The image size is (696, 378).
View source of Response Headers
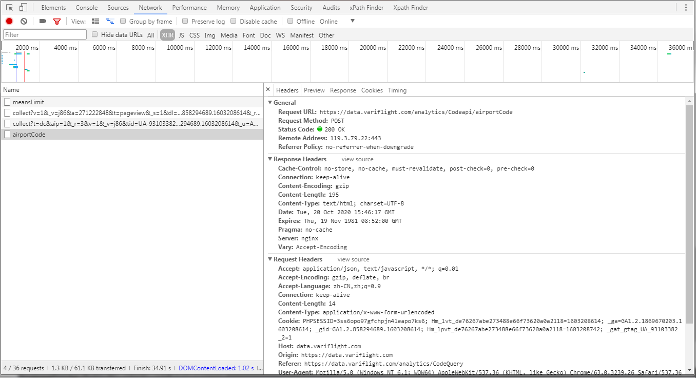(357, 159)
